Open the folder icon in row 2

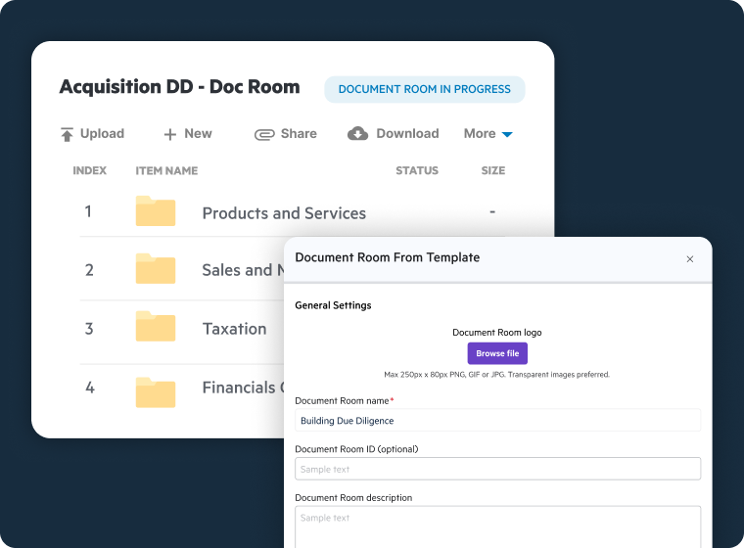(155, 269)
